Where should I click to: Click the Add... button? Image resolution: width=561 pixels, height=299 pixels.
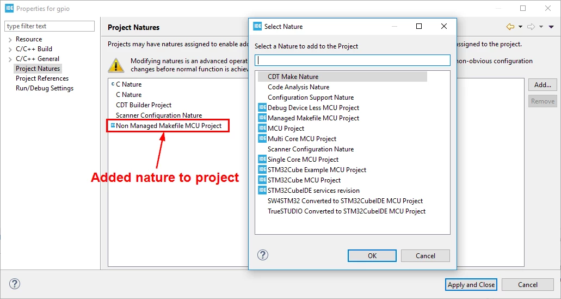[x=542, y=85]
